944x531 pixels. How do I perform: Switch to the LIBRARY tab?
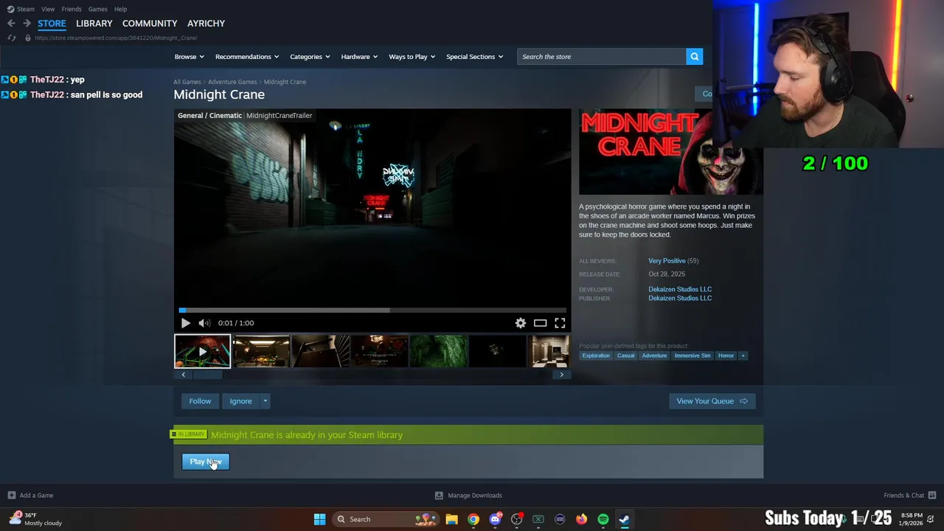[x=94, y=24]
